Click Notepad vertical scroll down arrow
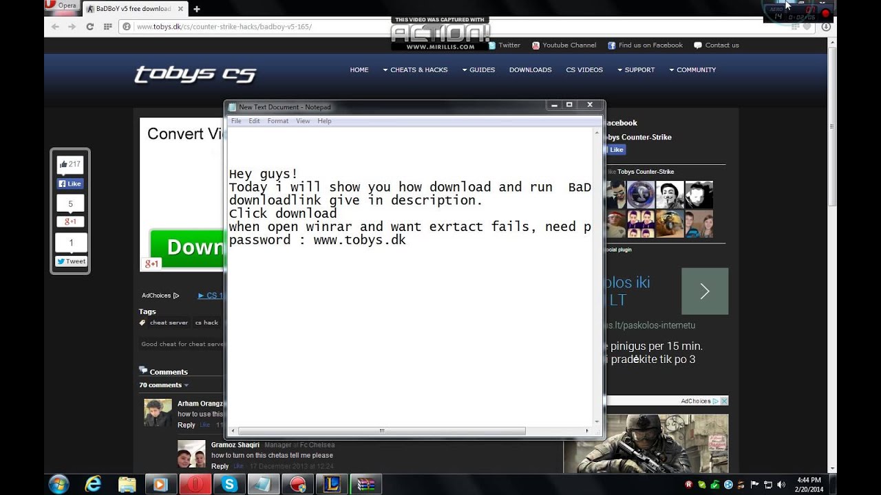Image resolution: width=881 pixels, height=495 pixels. (596, 421)
